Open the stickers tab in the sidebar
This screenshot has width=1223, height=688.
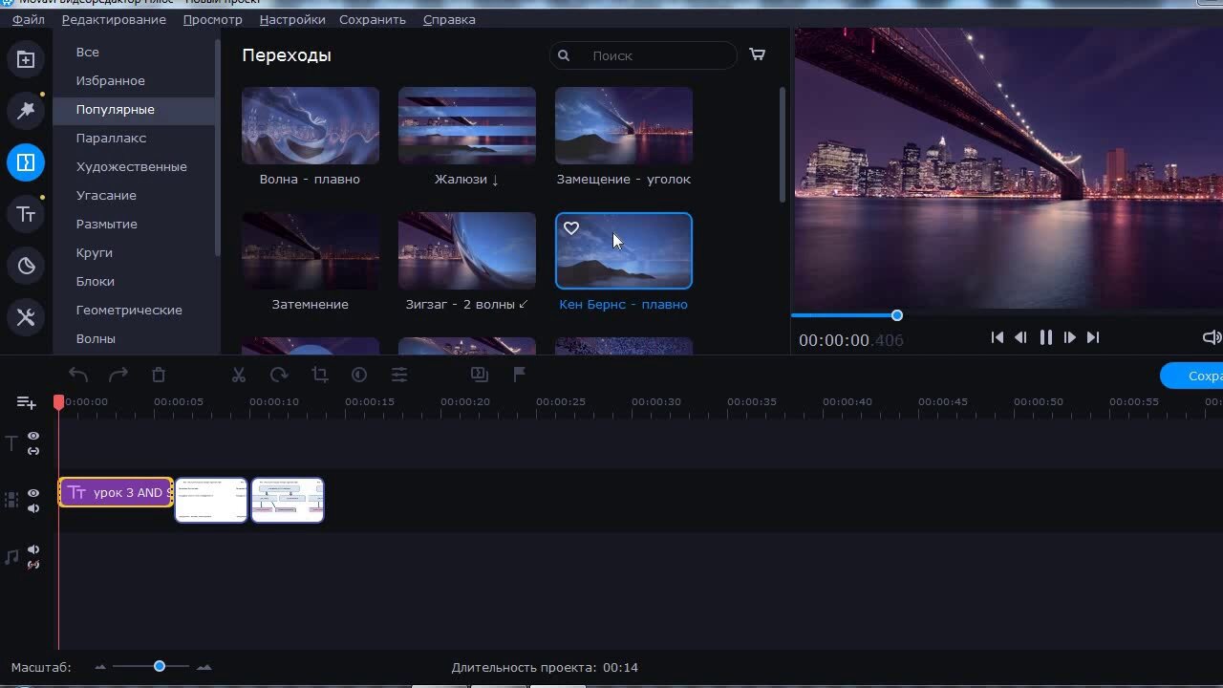[x=26, y=266]
